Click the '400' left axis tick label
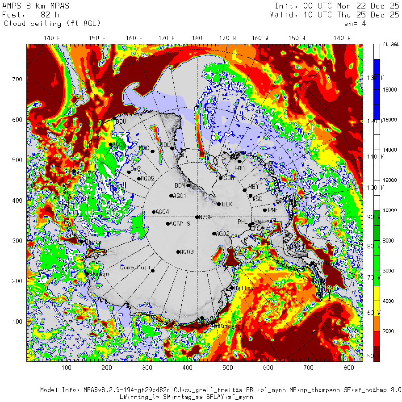This screenshot has width=402, height=402. click(17, 201)
